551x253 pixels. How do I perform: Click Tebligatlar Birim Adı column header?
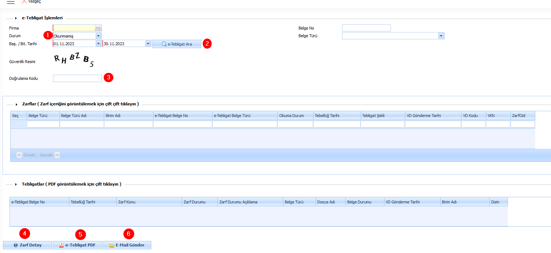point(465,202)
